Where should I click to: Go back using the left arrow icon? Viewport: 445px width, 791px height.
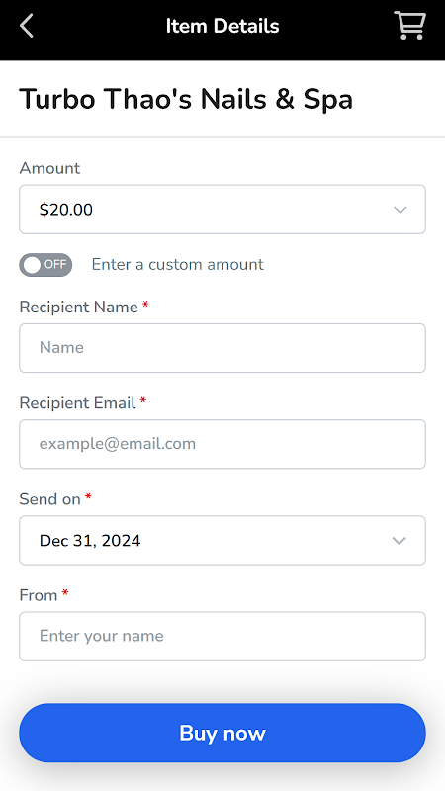coord(27,26)
